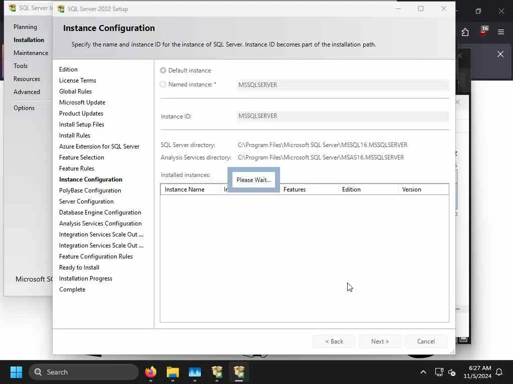513x384 pixels.
Task: Maximize the SQL Server 2022 Setup window
Action: point(421,9)
